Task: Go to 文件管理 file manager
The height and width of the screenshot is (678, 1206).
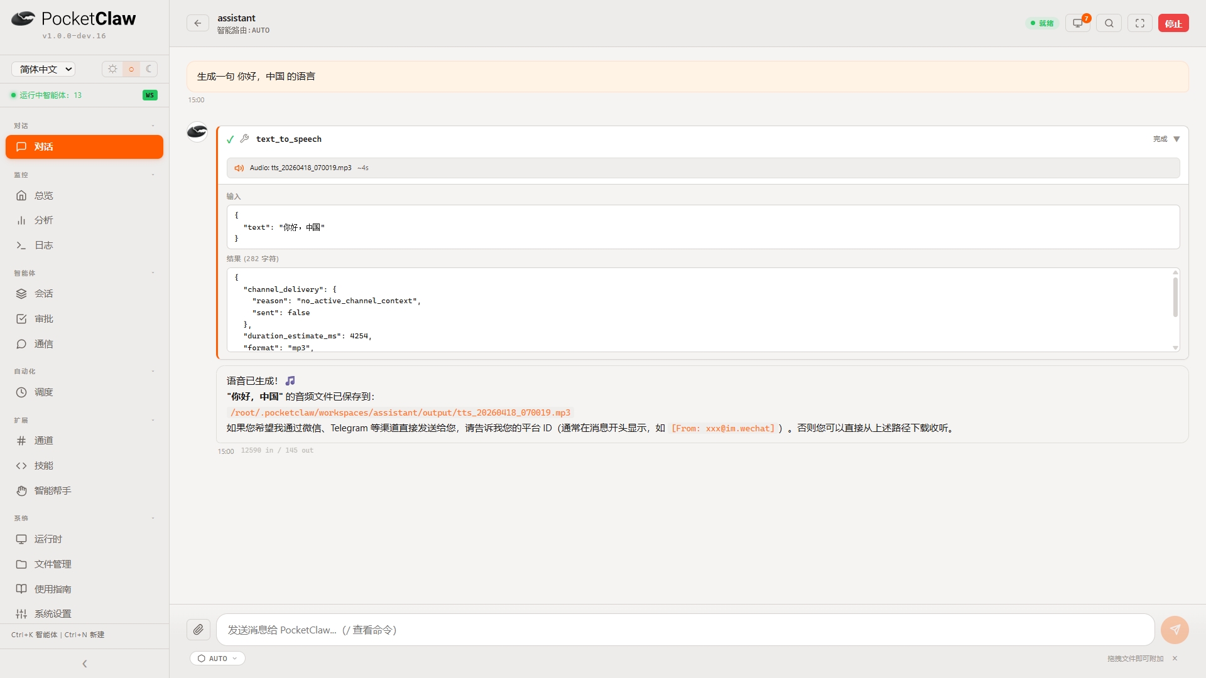Action: coord(84,564)
